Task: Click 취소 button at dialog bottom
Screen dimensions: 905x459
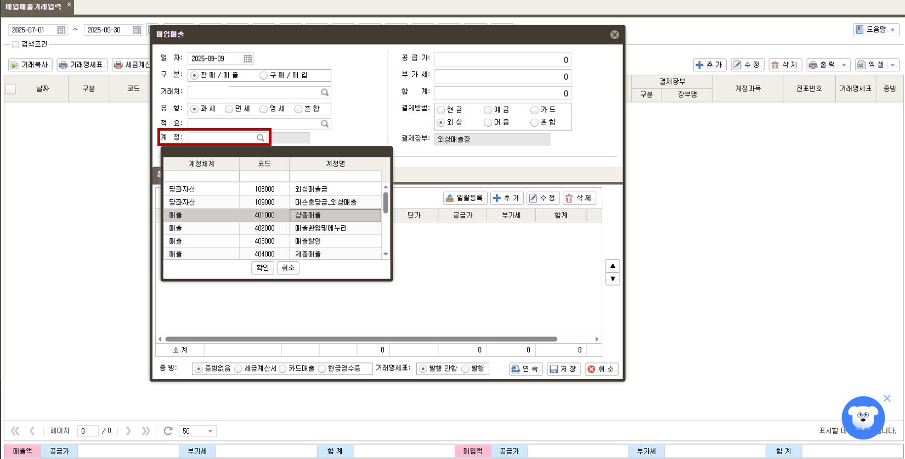Action: coord(602,369)
